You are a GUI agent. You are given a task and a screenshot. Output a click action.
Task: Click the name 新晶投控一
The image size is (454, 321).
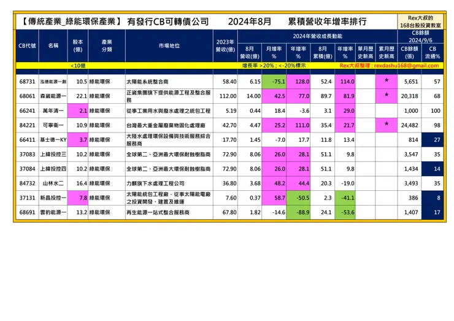[x=53, y=198]
